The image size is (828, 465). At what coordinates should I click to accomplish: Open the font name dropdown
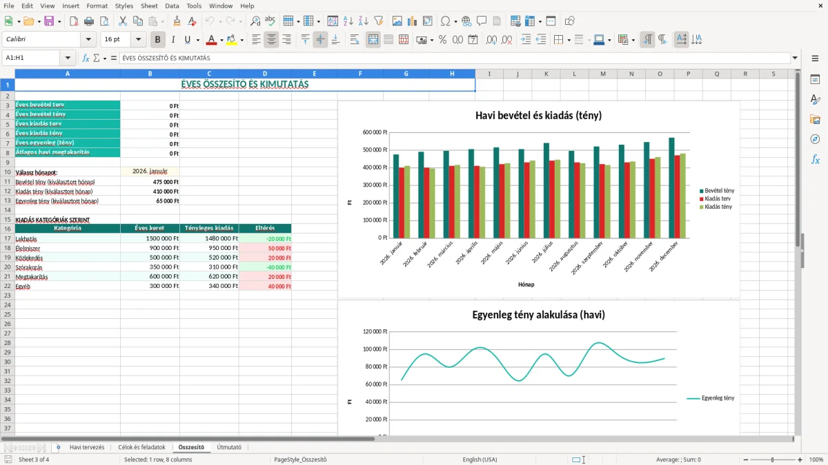point(88,40)
